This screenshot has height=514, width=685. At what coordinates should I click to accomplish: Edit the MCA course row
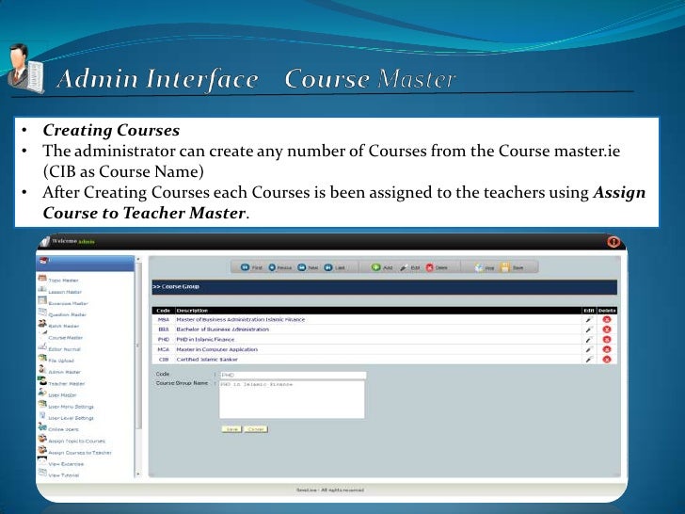pos(589,349)
